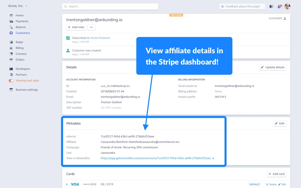This screenshot has width=301, height=188.
Task: Click the Update details button
Action: 272,67
